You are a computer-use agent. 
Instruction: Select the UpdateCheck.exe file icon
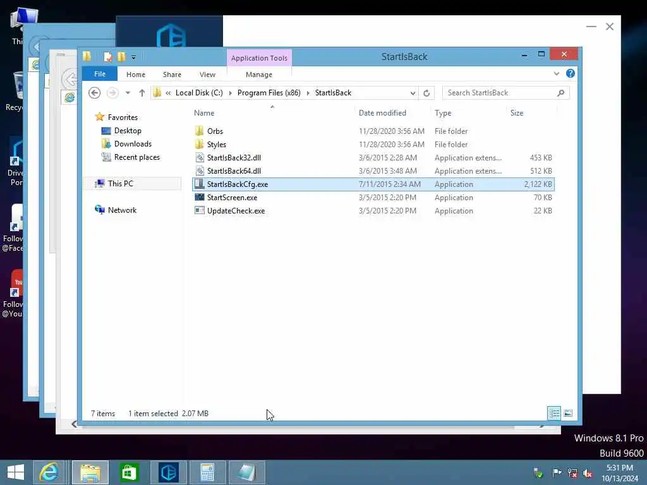click(199, 210)
